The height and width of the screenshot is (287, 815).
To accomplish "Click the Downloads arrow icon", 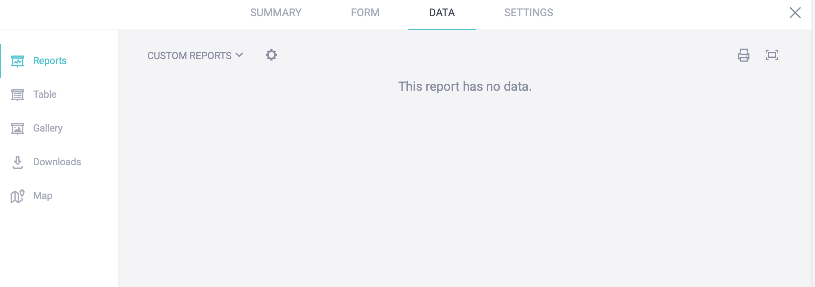I will click(x=17, y=162).
